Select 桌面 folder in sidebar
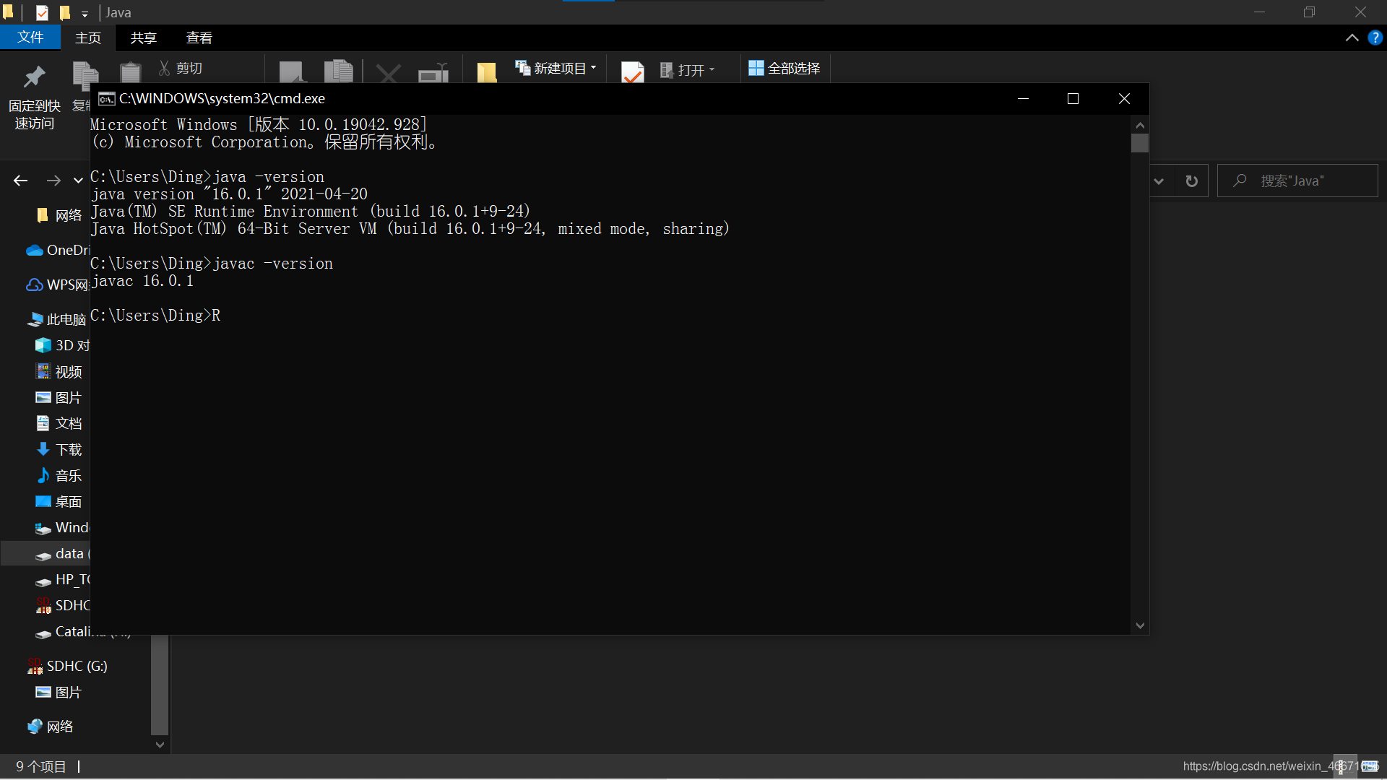Image resolution: width=1387 pixels, height=780 pixels. 59,501
